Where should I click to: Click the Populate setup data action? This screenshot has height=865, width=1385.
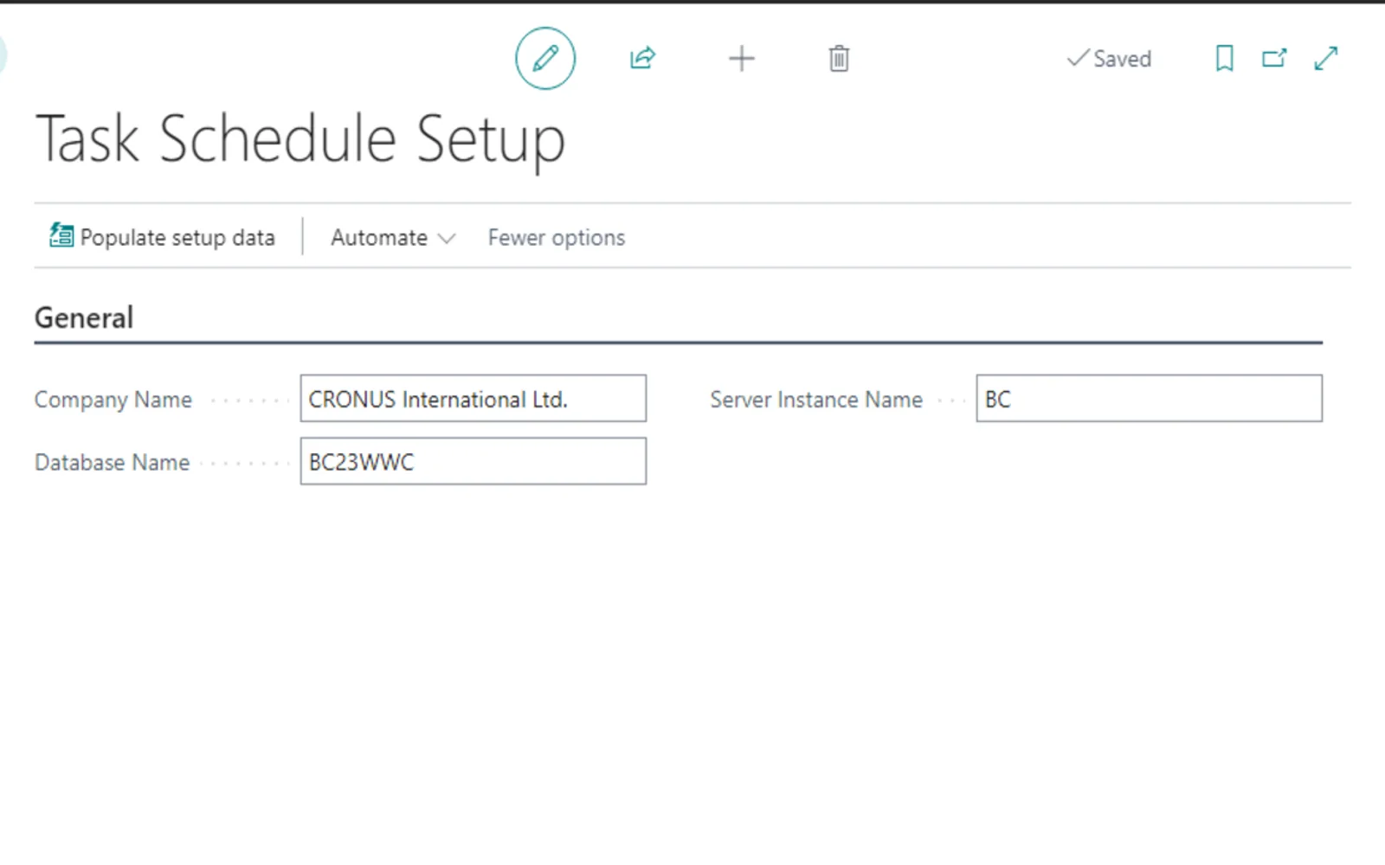[x=162, y=237]
